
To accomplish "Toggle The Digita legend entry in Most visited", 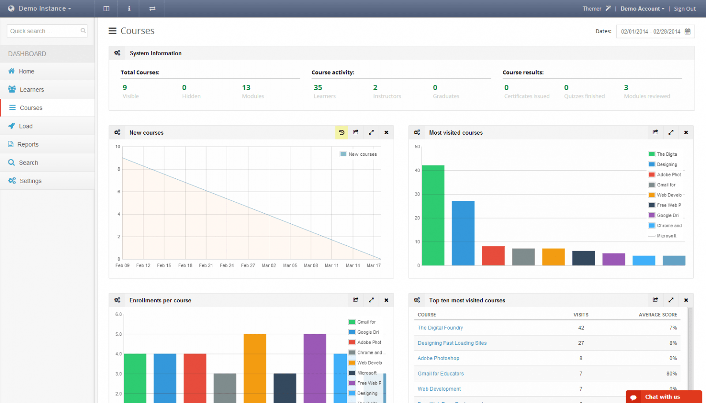I will (x=666, y=154).
